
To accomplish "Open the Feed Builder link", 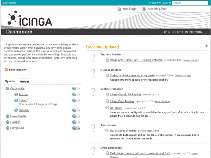I will click(x=17, y=70).
